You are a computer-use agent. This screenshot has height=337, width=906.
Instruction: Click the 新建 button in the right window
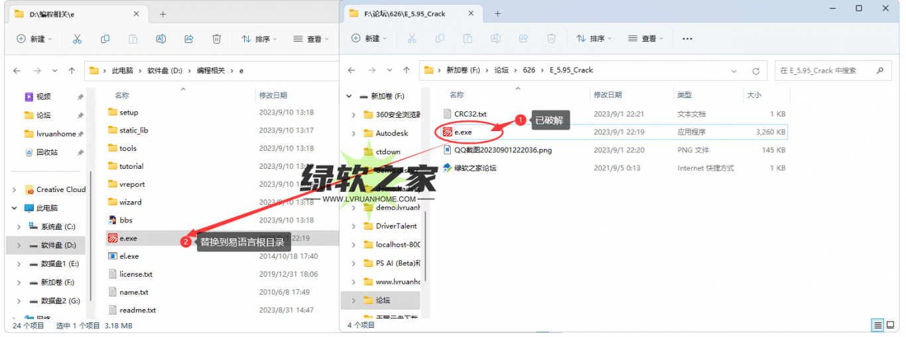pos(367,39)
